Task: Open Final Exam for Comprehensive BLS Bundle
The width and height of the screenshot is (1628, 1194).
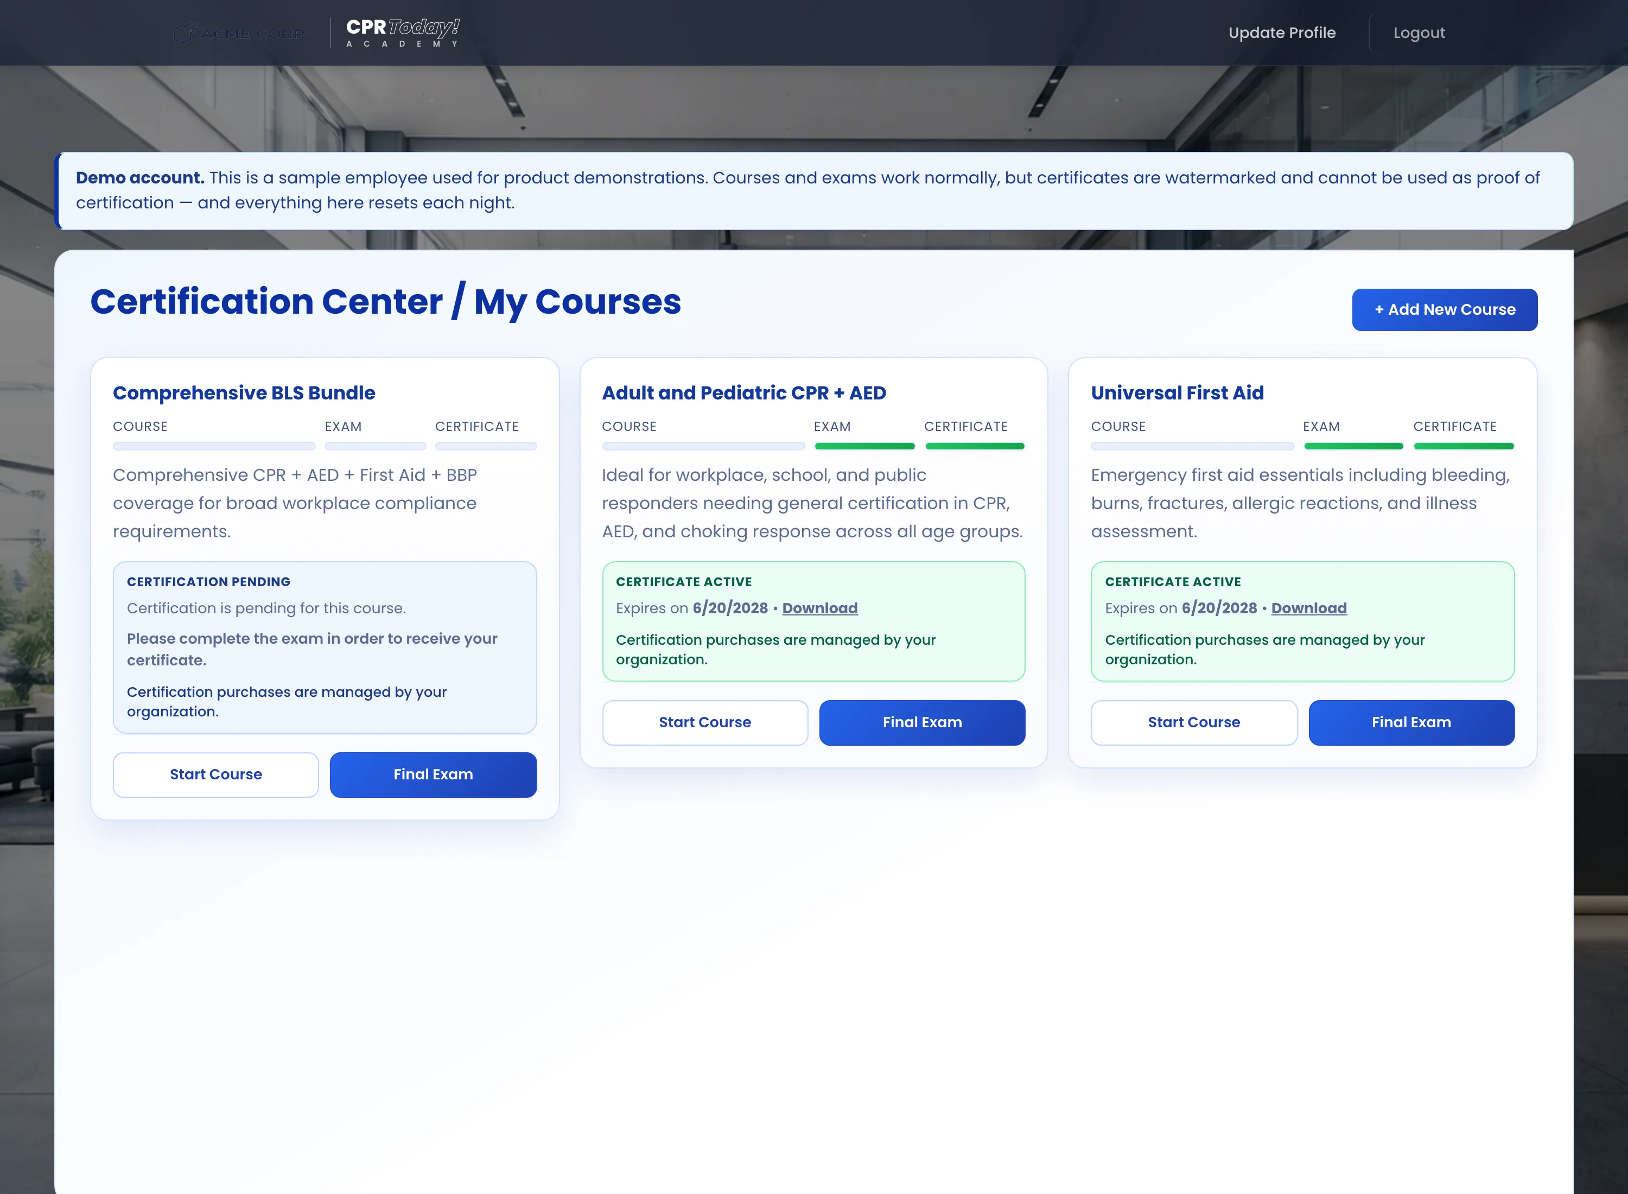Action: pos(434,774)
